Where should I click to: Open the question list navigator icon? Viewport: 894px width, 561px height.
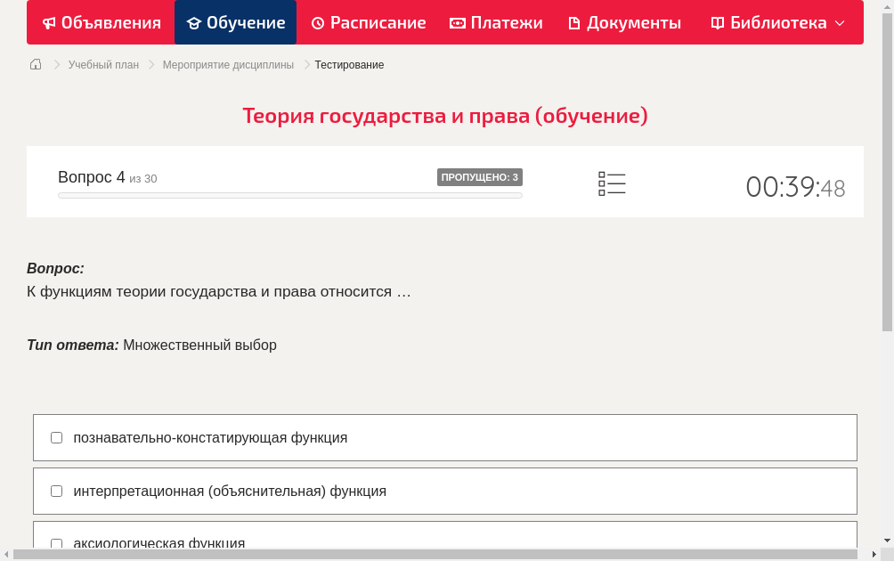[x=612, y=183]
